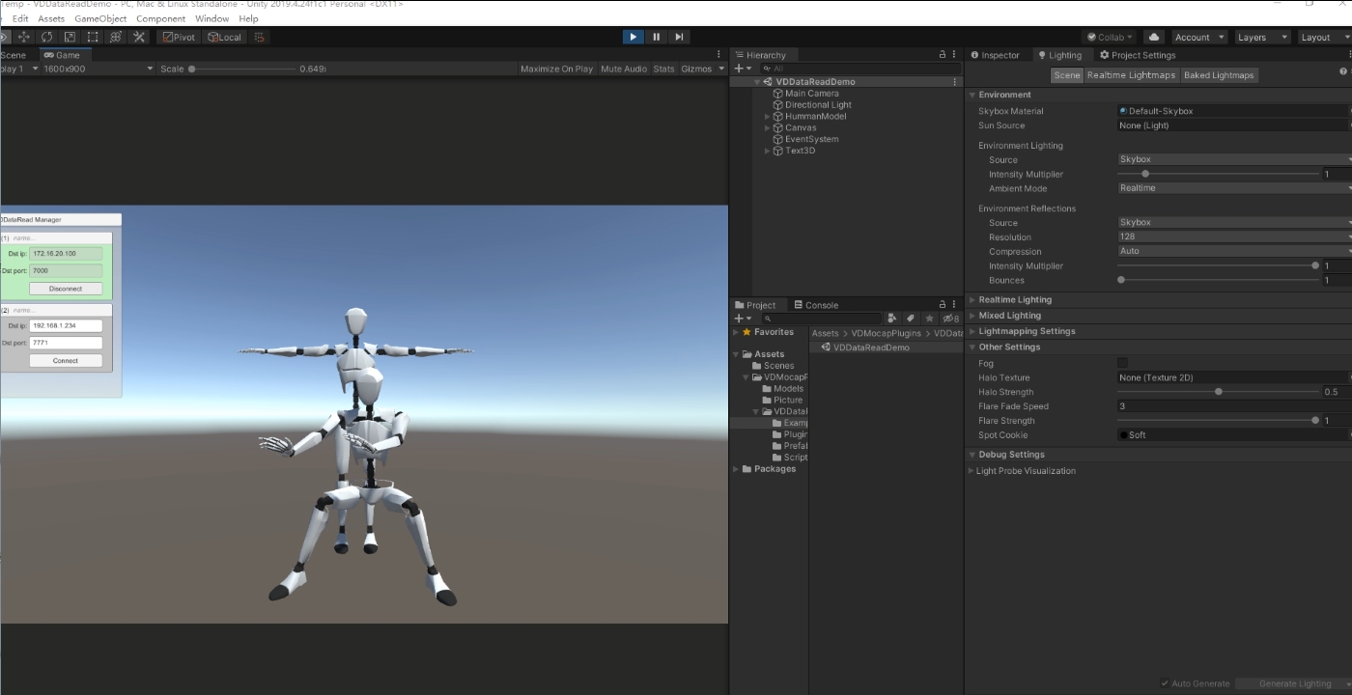Toggle Stats overlay
The width and height of the screenshot is (1352, 695).
(663, 69)
